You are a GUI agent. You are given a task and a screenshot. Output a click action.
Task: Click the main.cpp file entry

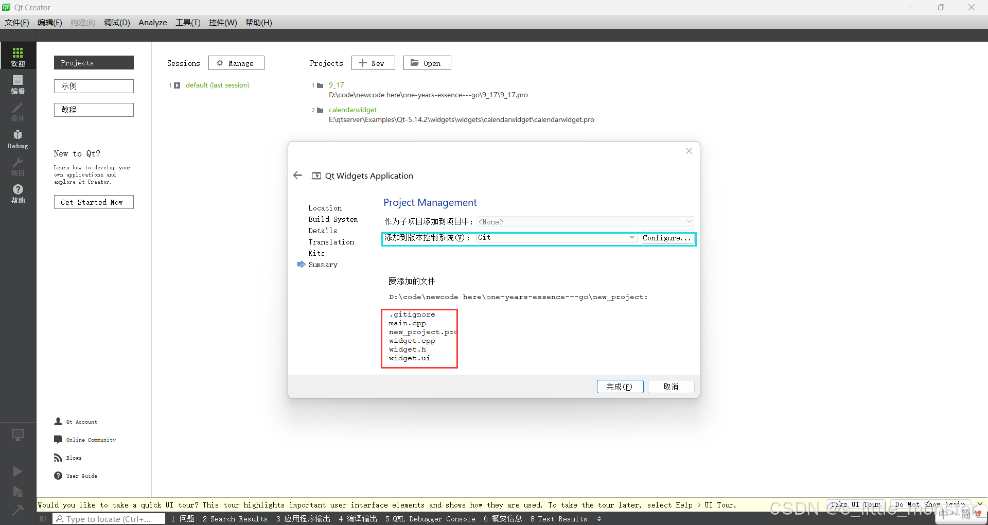[x=408, y=323]
